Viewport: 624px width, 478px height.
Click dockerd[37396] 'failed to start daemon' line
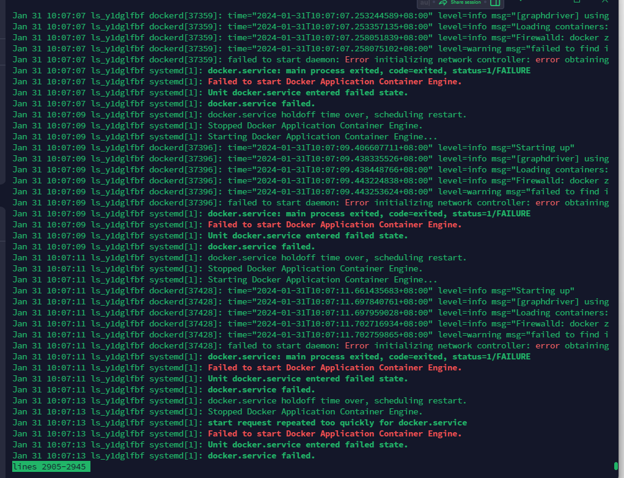click(x=310, y=202)
